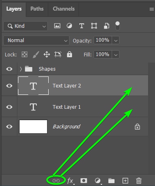Open the Fill slider dropdown arrow
The height and width of the screenshot is (186, 155).
coord(116,55)
